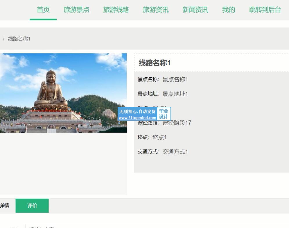Select the value 景点名称1
The height and width of the screenshot is (228, 289).
tap(175, 79)
